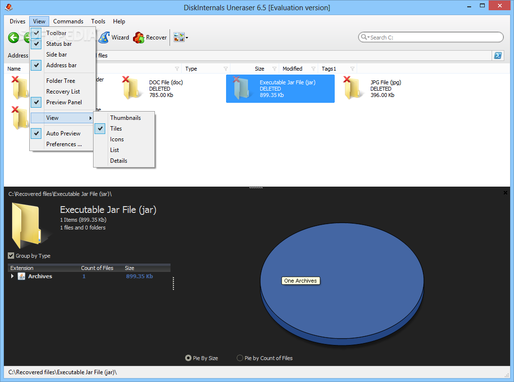Toggle the Address bar menu option
This screenshot has width=514, height=382.
click(63, 65)
